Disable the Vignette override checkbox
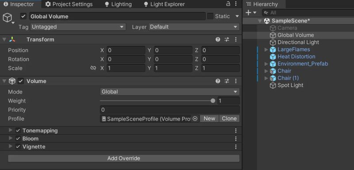Viewport: 354px width, 170px height. pos(18,147)
